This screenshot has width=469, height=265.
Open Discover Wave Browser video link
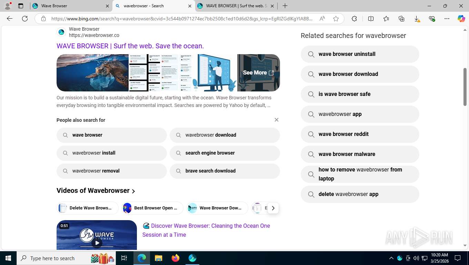pos(206,230)
